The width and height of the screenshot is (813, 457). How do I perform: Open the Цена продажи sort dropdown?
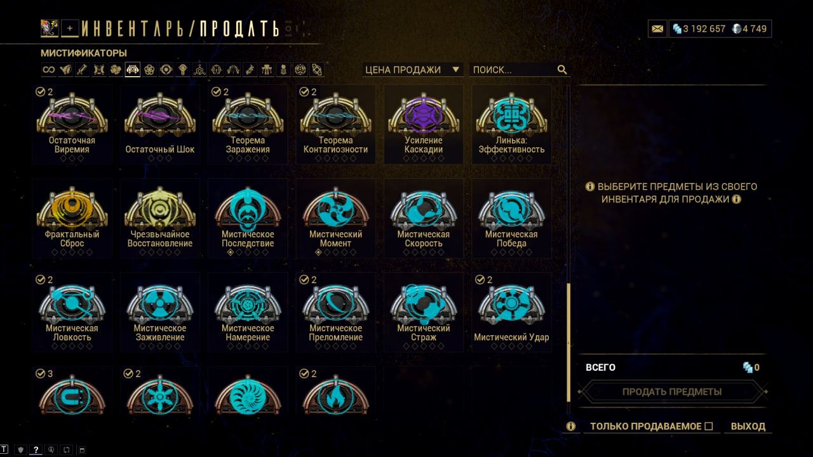click(413, 70)
